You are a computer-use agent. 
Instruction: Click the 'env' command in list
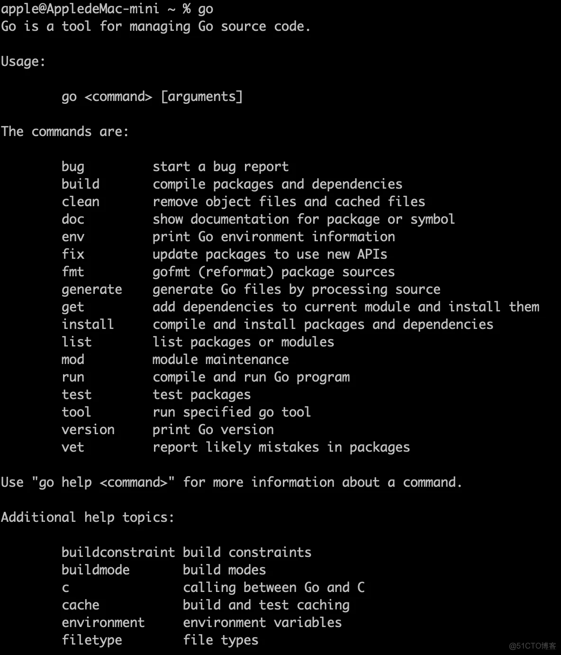pyautogui.click(x=73, y=237)
